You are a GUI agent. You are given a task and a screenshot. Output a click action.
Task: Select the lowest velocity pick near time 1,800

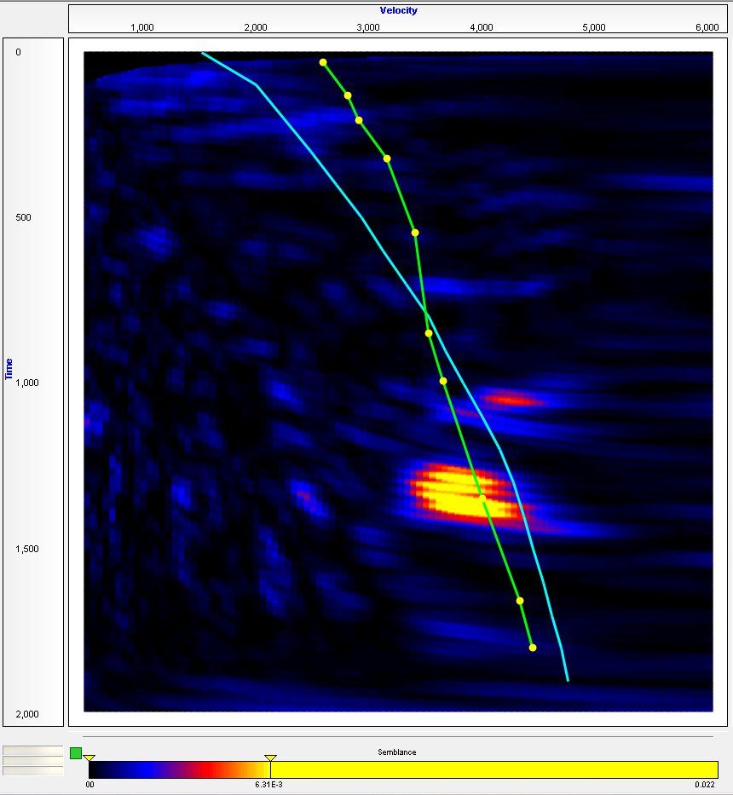[x=533, y=648]
